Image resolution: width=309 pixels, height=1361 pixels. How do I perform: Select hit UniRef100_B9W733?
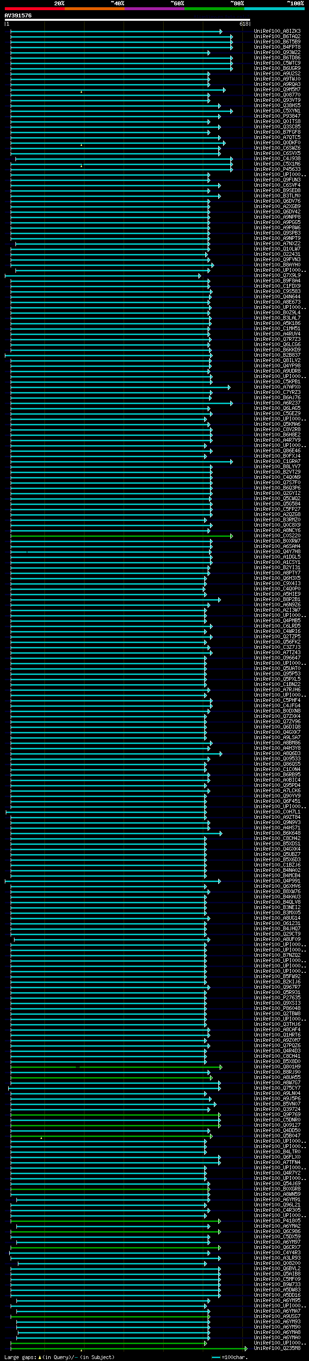tap(277, 1284)
